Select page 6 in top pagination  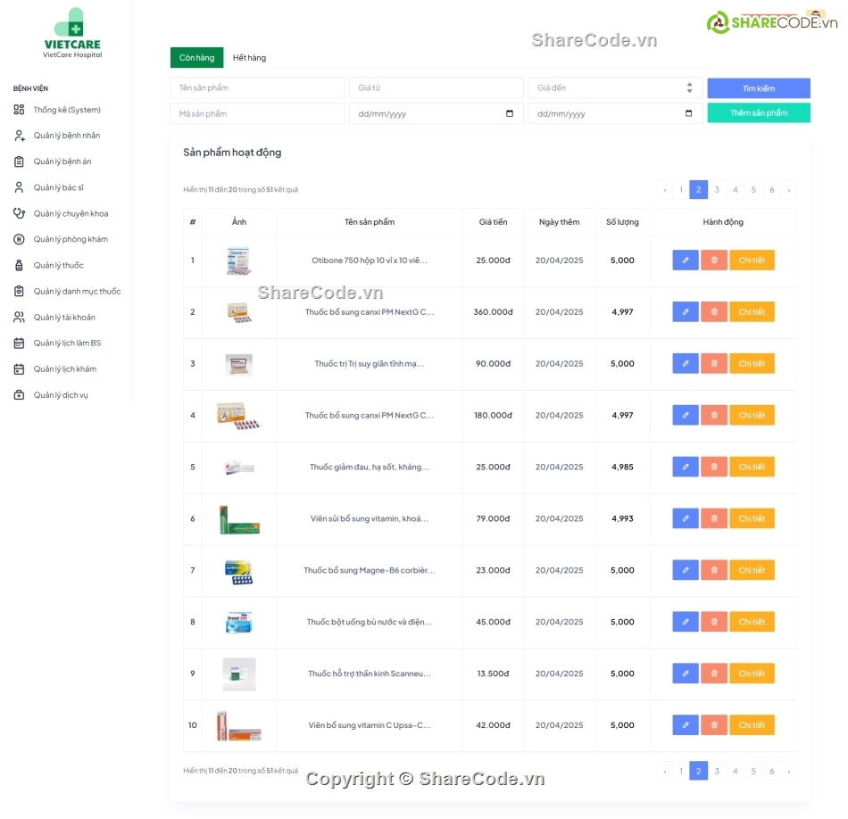772,190
